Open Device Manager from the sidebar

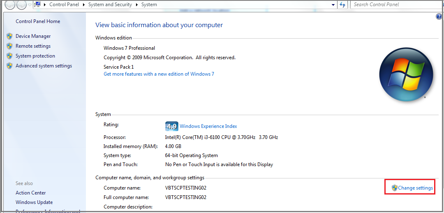point(33,36)
